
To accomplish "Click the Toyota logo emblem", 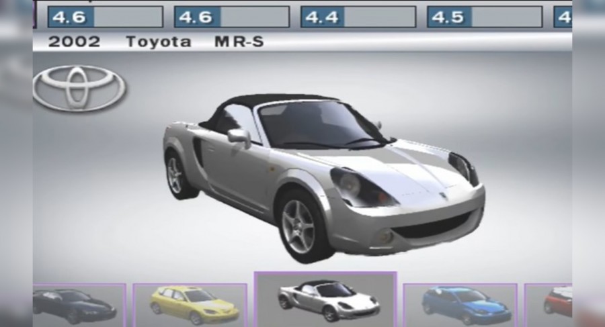I will tap(79, 89).
